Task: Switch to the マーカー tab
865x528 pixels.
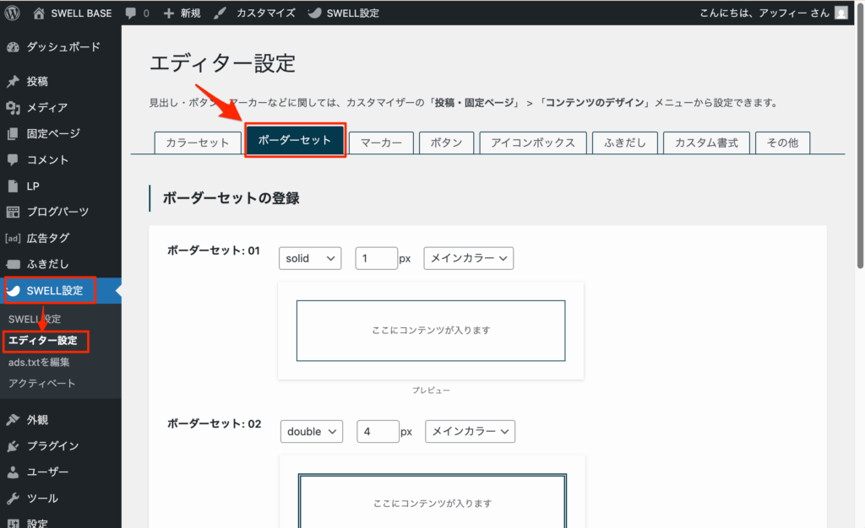Action: coord(381,143)
